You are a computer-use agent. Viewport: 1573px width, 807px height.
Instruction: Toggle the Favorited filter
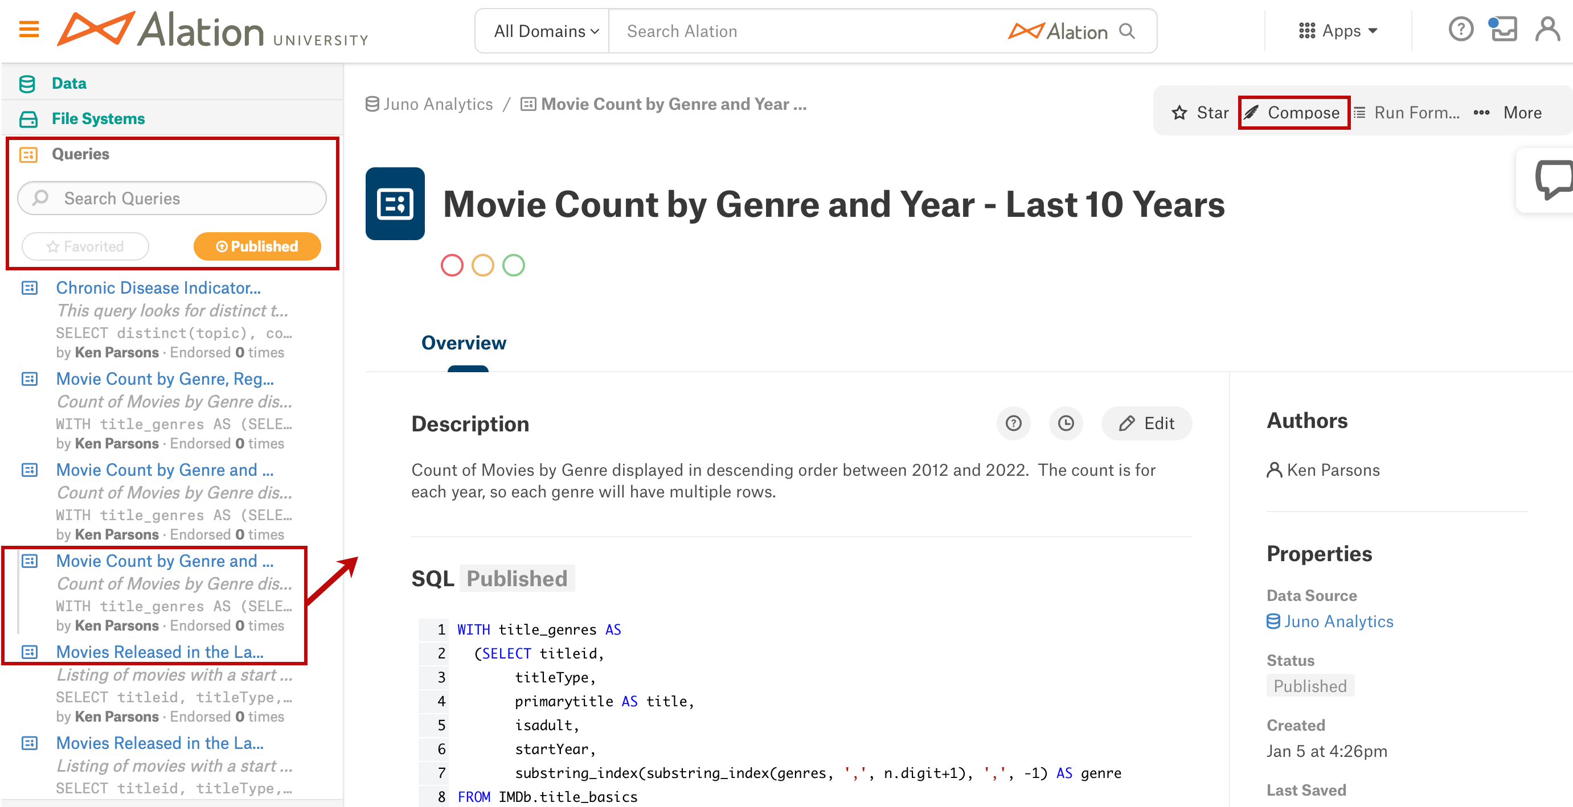click(85, 246)
